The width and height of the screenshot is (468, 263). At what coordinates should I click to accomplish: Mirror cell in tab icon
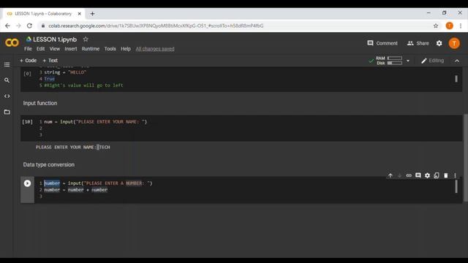[437, 175]
